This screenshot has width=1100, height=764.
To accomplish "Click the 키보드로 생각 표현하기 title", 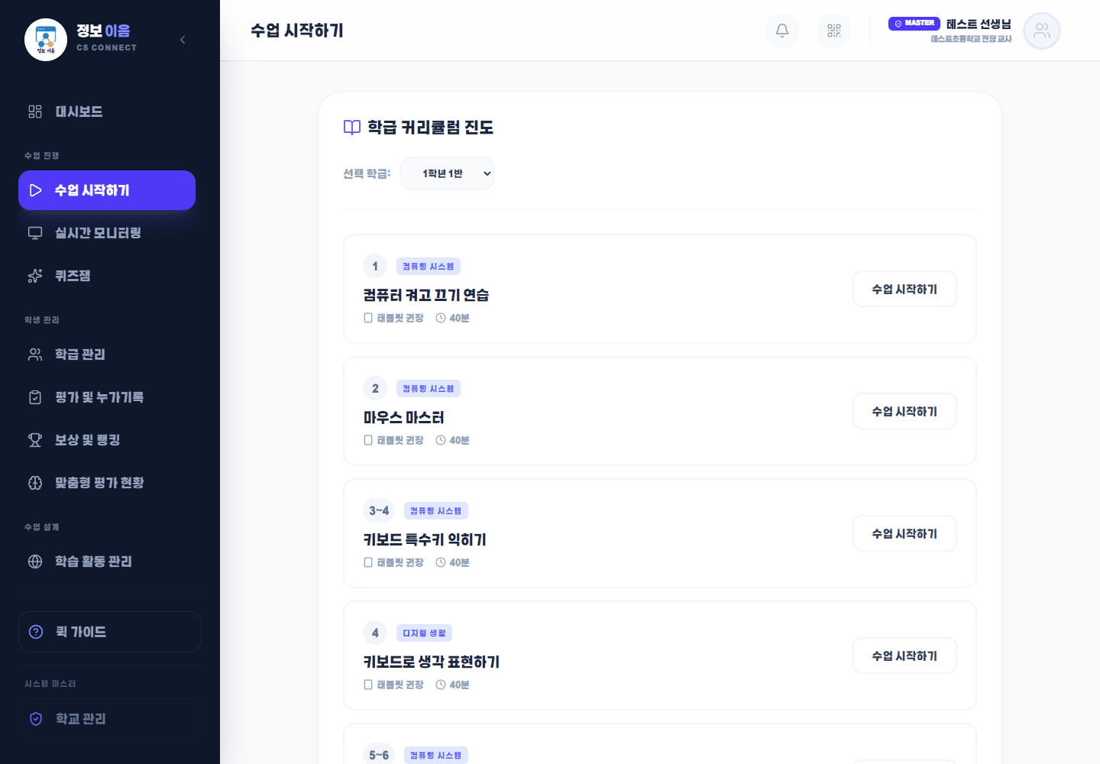I will pos(432,662).
